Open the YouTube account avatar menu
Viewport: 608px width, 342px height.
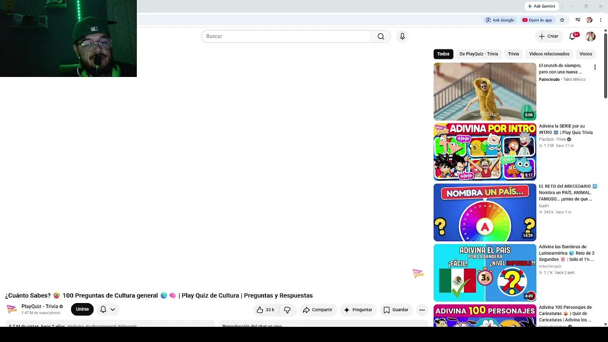point(590,37)
